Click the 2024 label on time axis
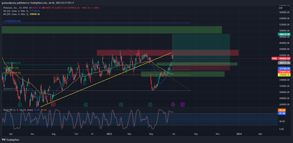This screenshot has width=293, height=143. tap(239, 134)
